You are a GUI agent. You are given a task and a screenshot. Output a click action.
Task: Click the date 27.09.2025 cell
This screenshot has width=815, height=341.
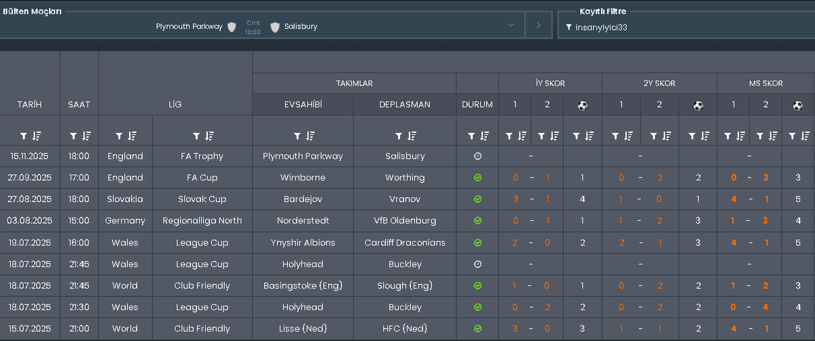point(30,178)
